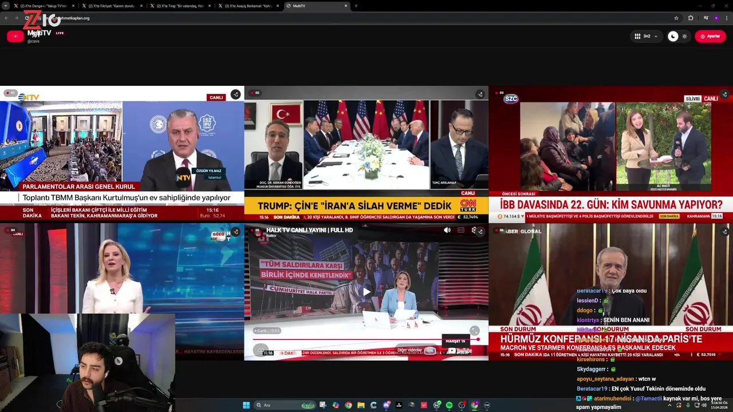The width and height of the screenshot is (733, 412).
Task: Mute the Halk TV player volume
Action: (x=447, y=230)
